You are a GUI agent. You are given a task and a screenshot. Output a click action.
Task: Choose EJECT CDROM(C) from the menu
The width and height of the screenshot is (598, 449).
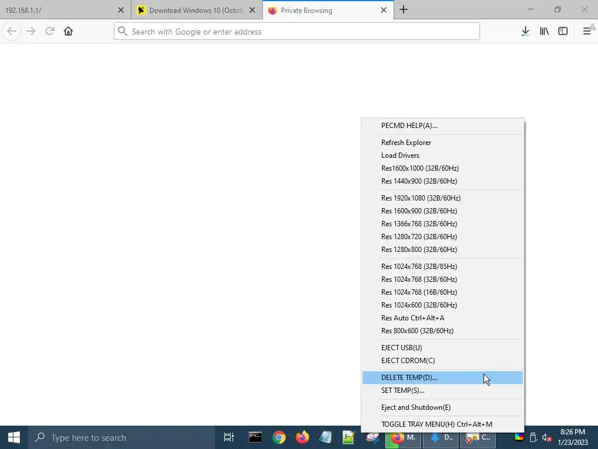pyautogui.click(x=443, y=361)
